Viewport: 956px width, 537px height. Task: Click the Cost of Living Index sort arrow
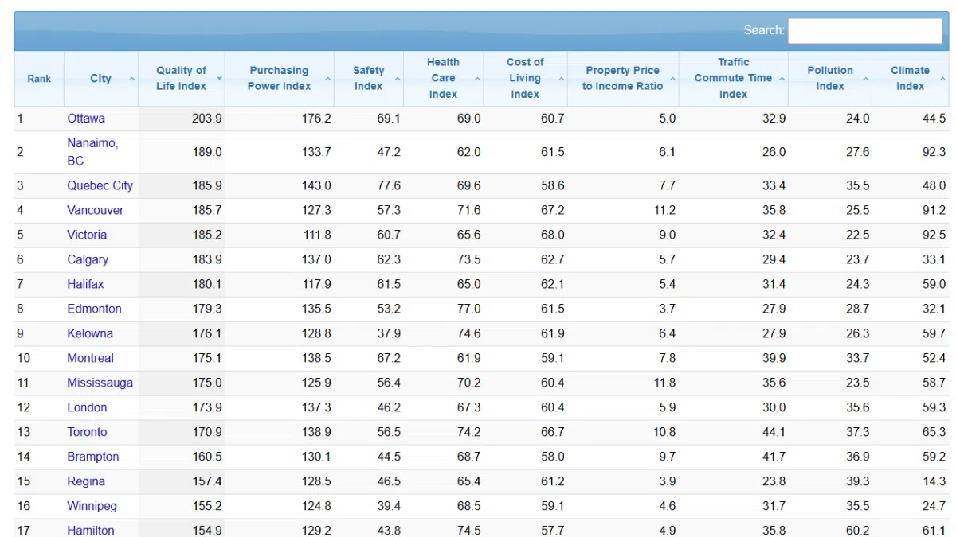(x=561, y=79)
